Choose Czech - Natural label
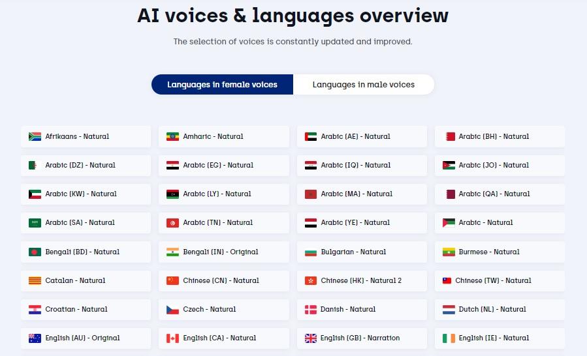The width and height of the screenshot is (587, 356). click(209, 310)
